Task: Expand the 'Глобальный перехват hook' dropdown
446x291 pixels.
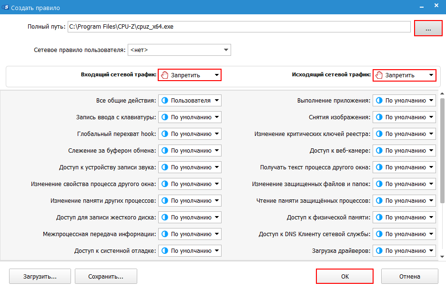Action: coord(190,134)
